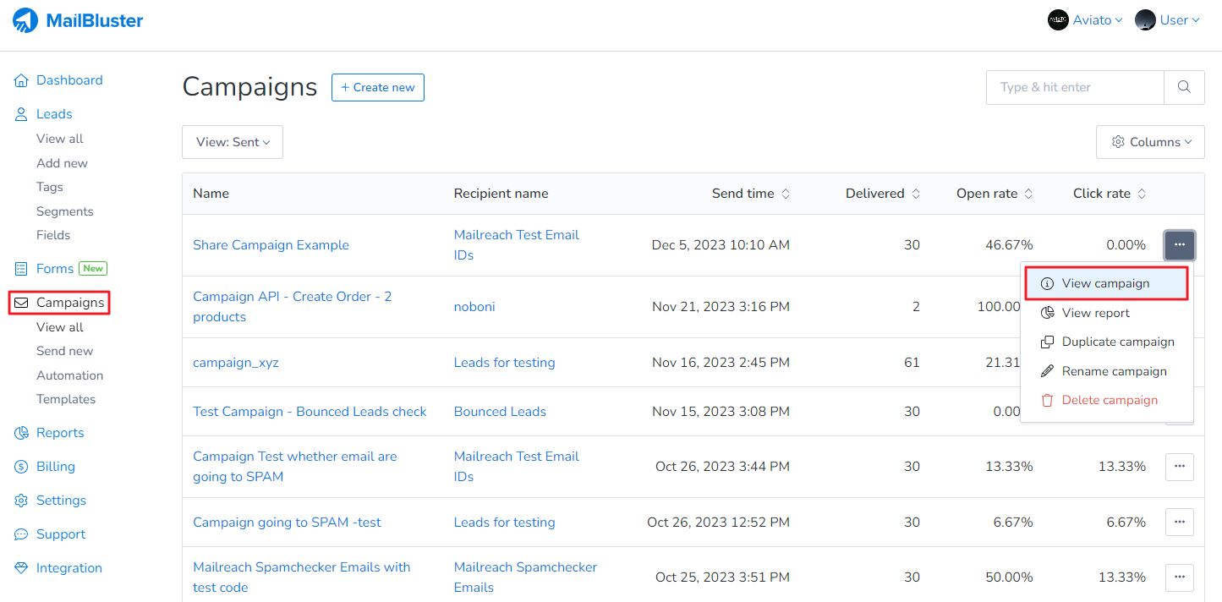
Task: Click the Reports pie chart icon
Action: (x=21, y=433)
